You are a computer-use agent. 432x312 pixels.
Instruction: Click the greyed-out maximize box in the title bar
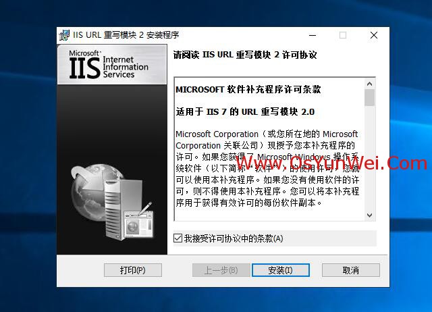coord(343,35)
